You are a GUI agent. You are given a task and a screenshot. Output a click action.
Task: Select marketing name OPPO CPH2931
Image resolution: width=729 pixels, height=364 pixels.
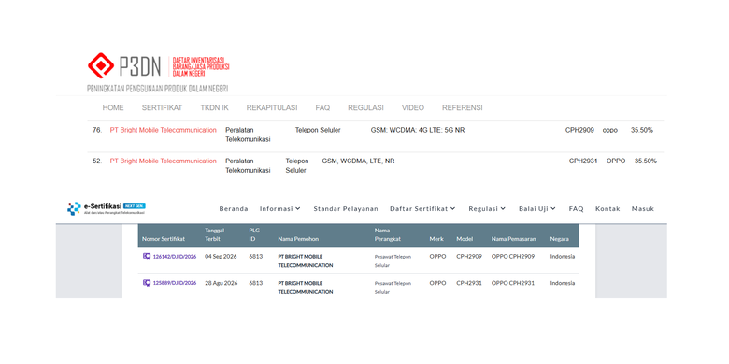click(513, 282)
